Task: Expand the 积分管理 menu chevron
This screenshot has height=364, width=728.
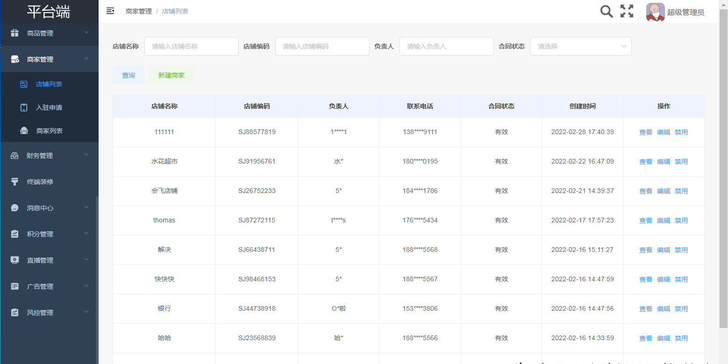Action: click(86, 234)
